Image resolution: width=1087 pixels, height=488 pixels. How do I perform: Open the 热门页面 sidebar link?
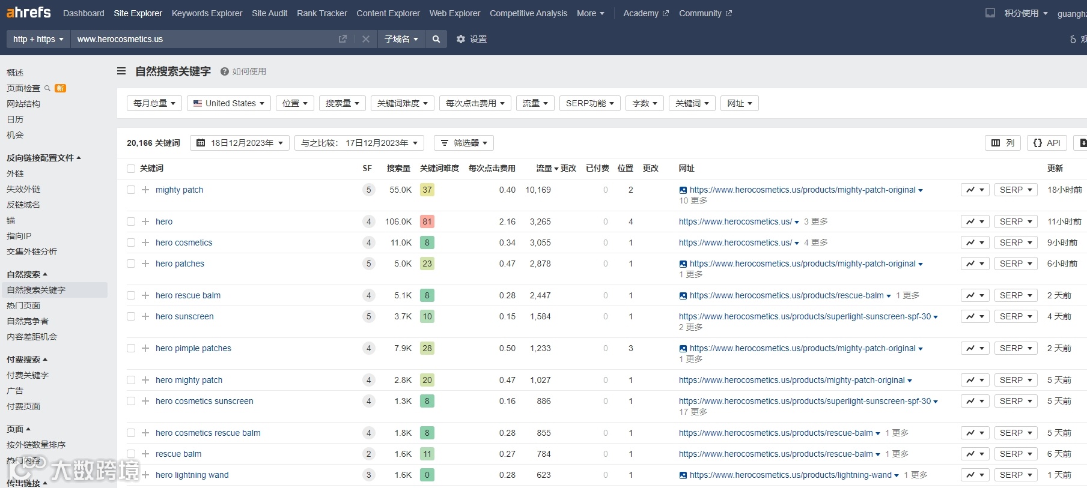(x=23, y=306)
